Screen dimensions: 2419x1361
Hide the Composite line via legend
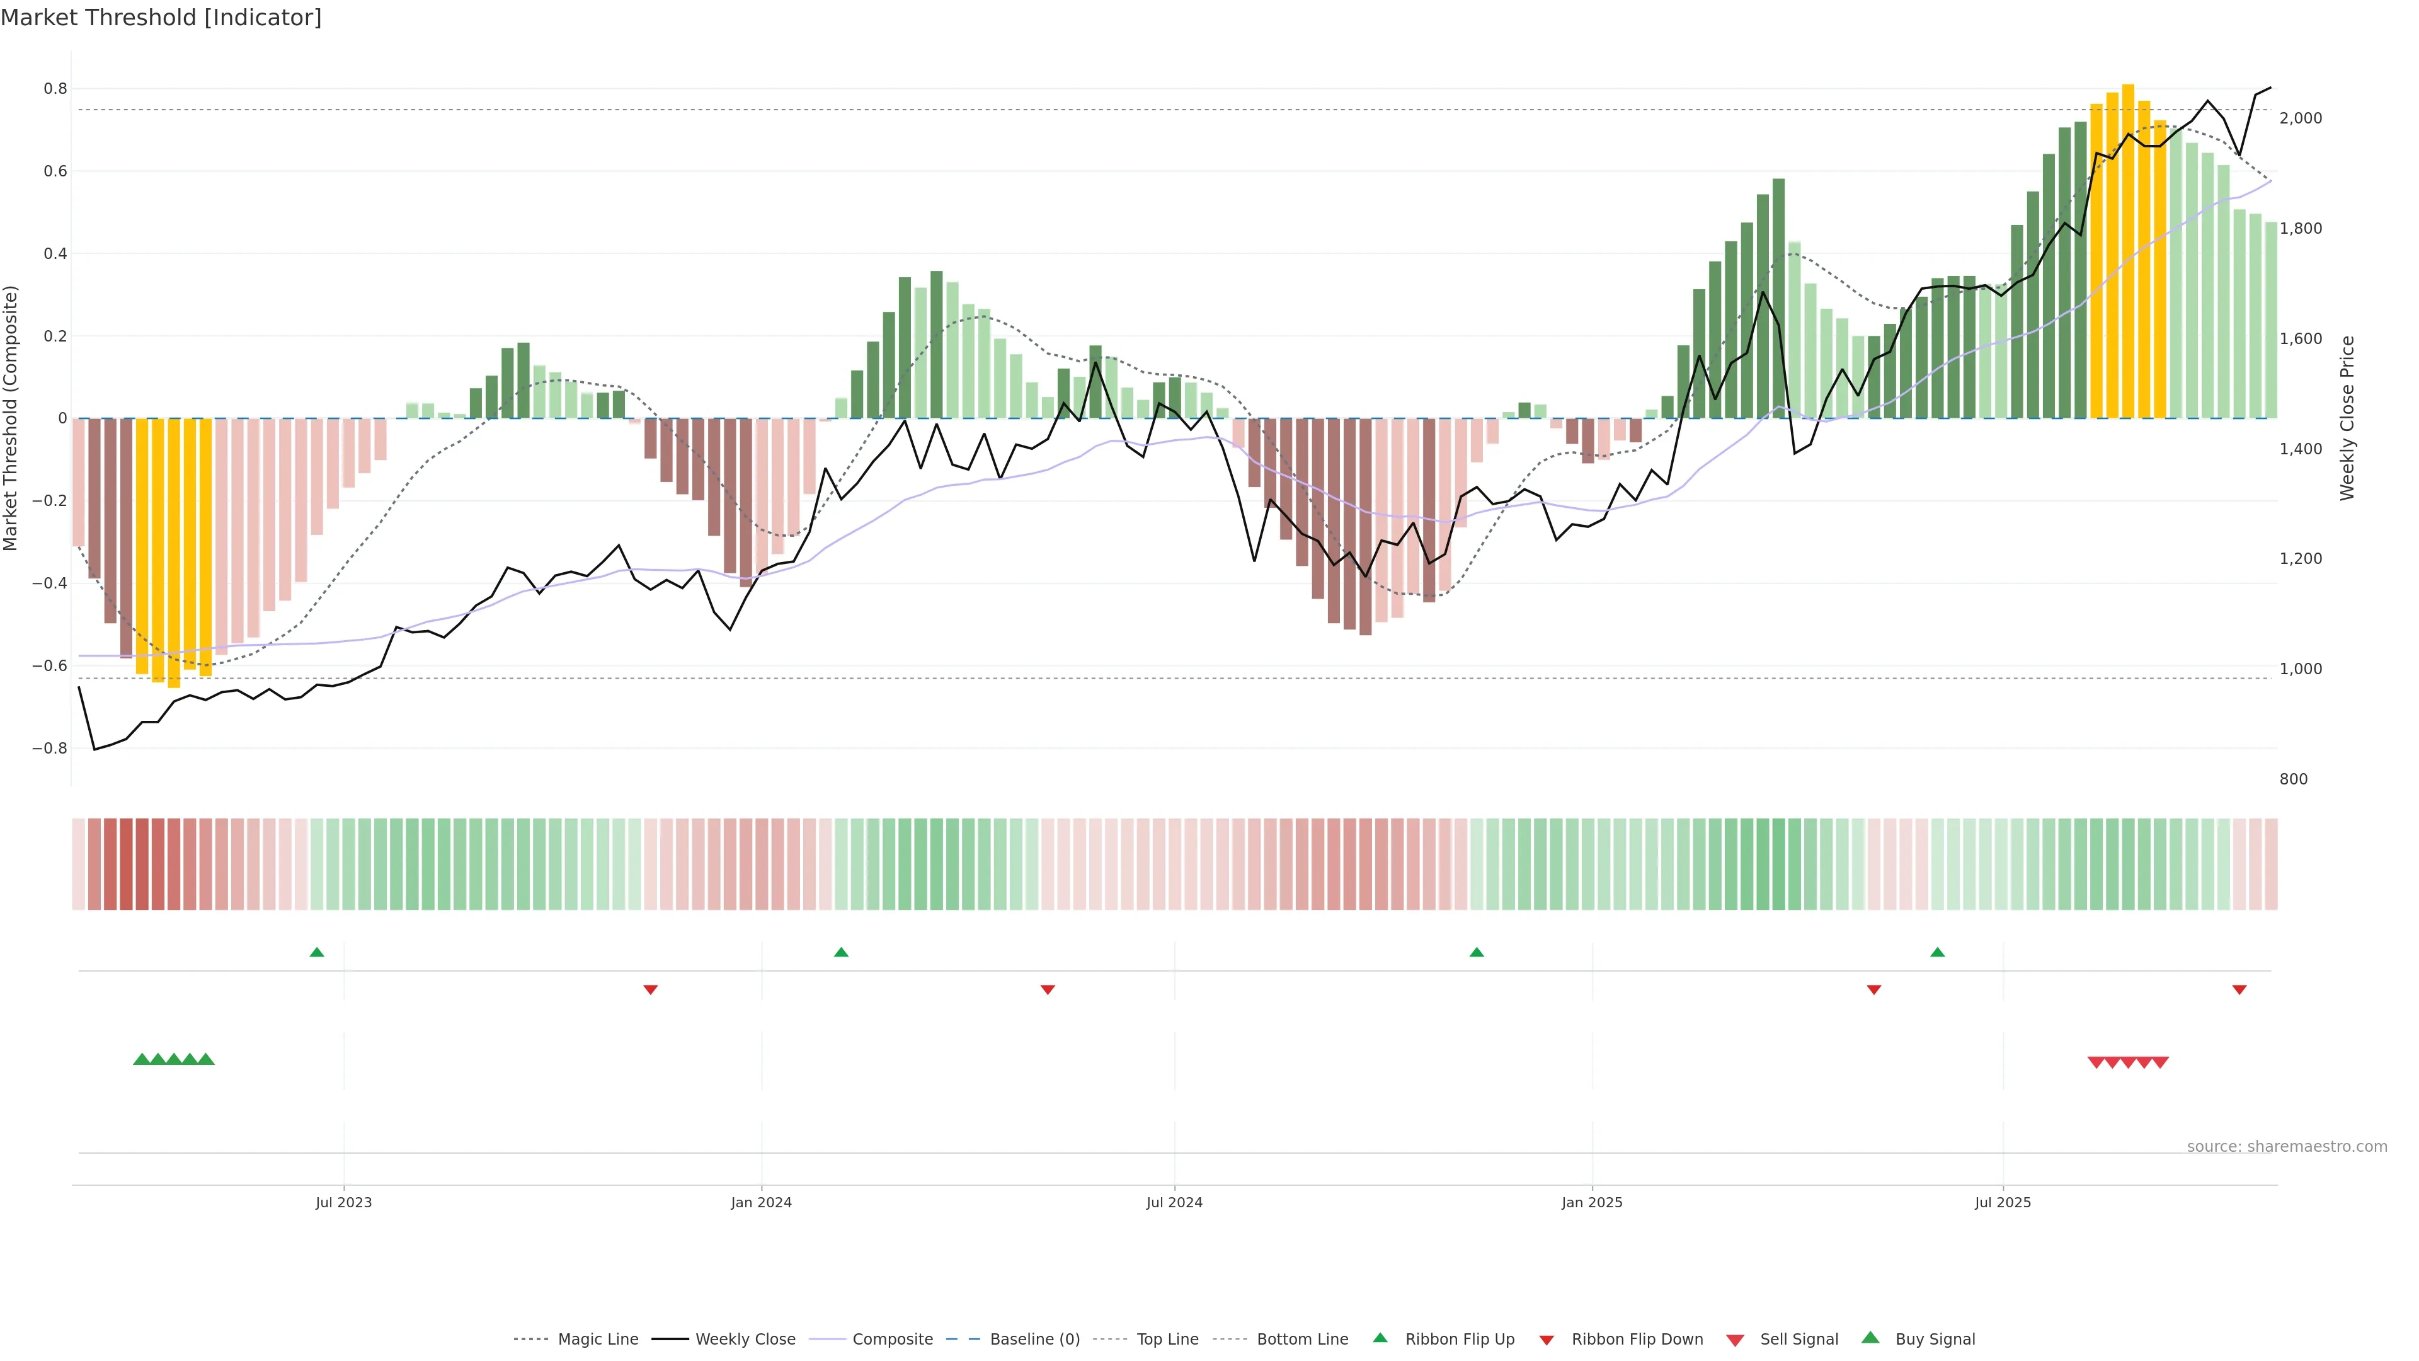[892, 1338]
